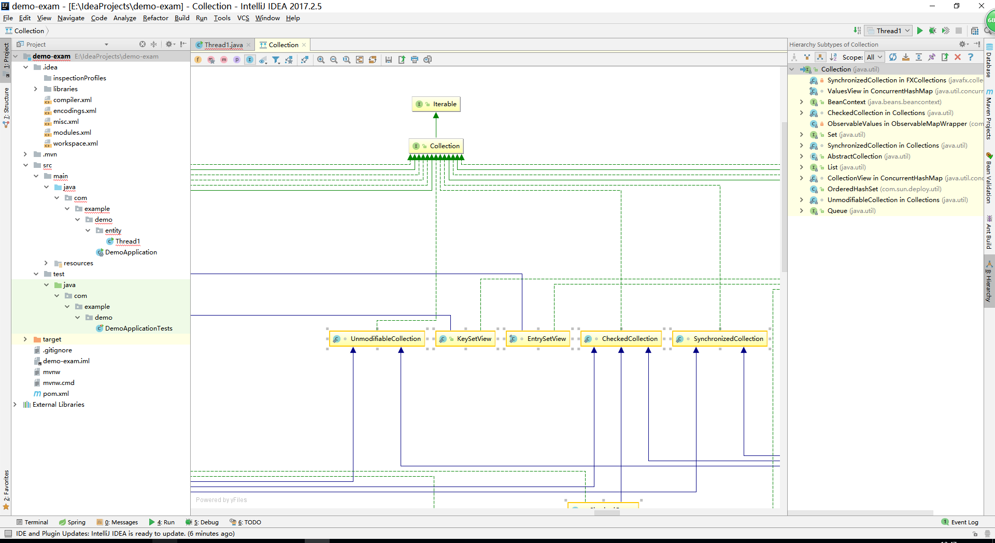Click the refresh hierarchy icon
The height and width of the screenshot is (543, 995).
tap(893, 57)
